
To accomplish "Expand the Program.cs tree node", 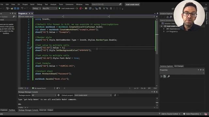I will (x=164, y=32).
